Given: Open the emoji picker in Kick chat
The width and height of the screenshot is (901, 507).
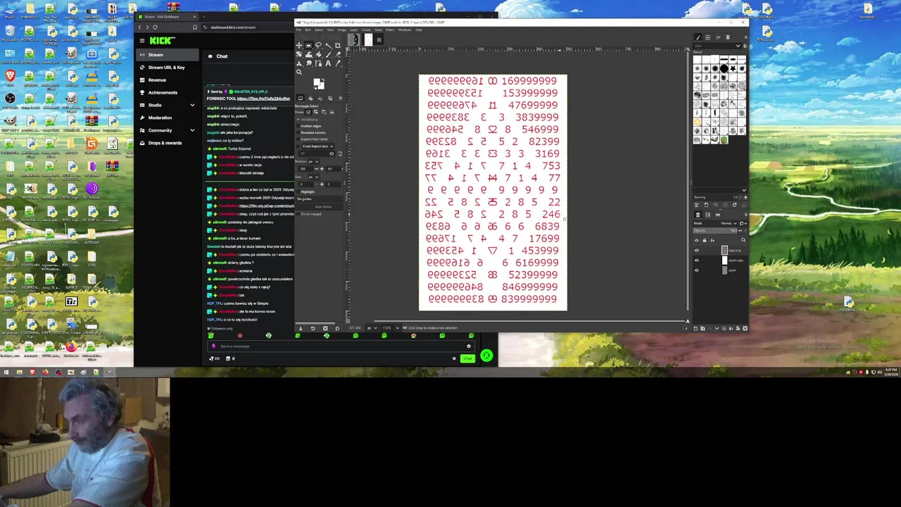Looking at the screenshot, I should click(x=469, y=346).
